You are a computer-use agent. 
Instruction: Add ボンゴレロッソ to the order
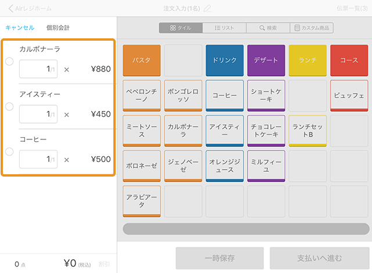click(x=183, y=95)
